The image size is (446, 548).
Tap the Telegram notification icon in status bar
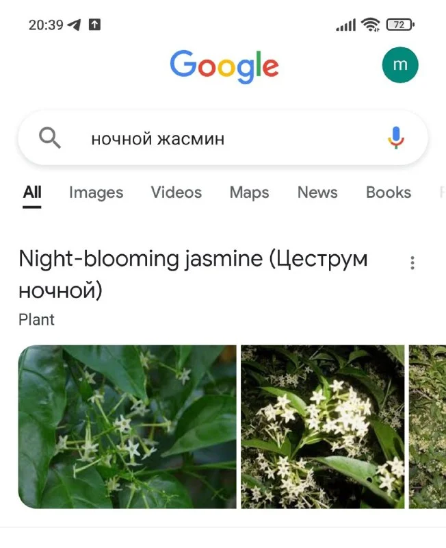coord(74,25)
